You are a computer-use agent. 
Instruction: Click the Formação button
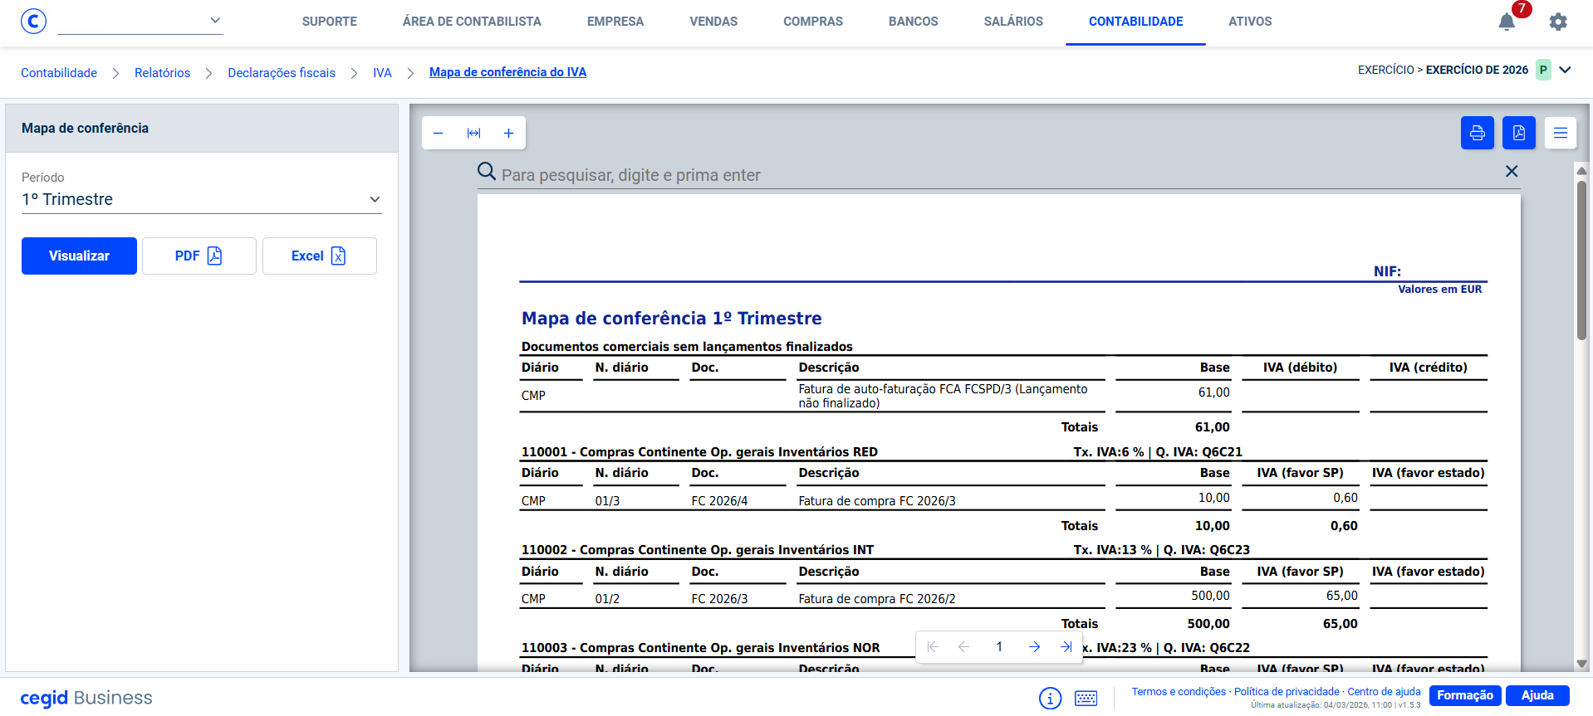coord(1465,695)
